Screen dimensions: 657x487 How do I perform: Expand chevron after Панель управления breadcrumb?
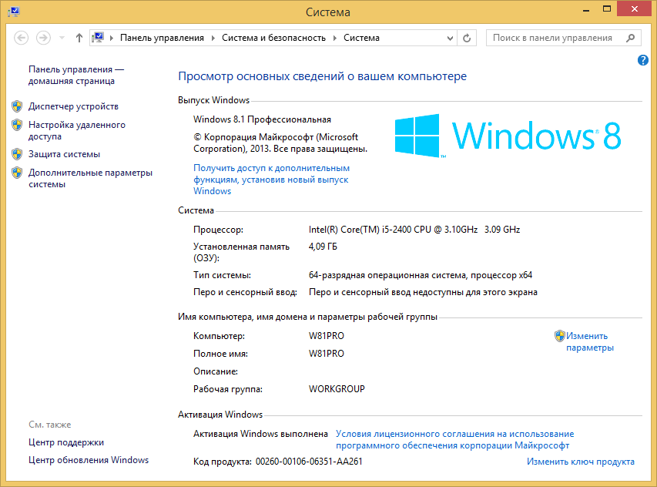pyautogui.click(x=213, y=38)
